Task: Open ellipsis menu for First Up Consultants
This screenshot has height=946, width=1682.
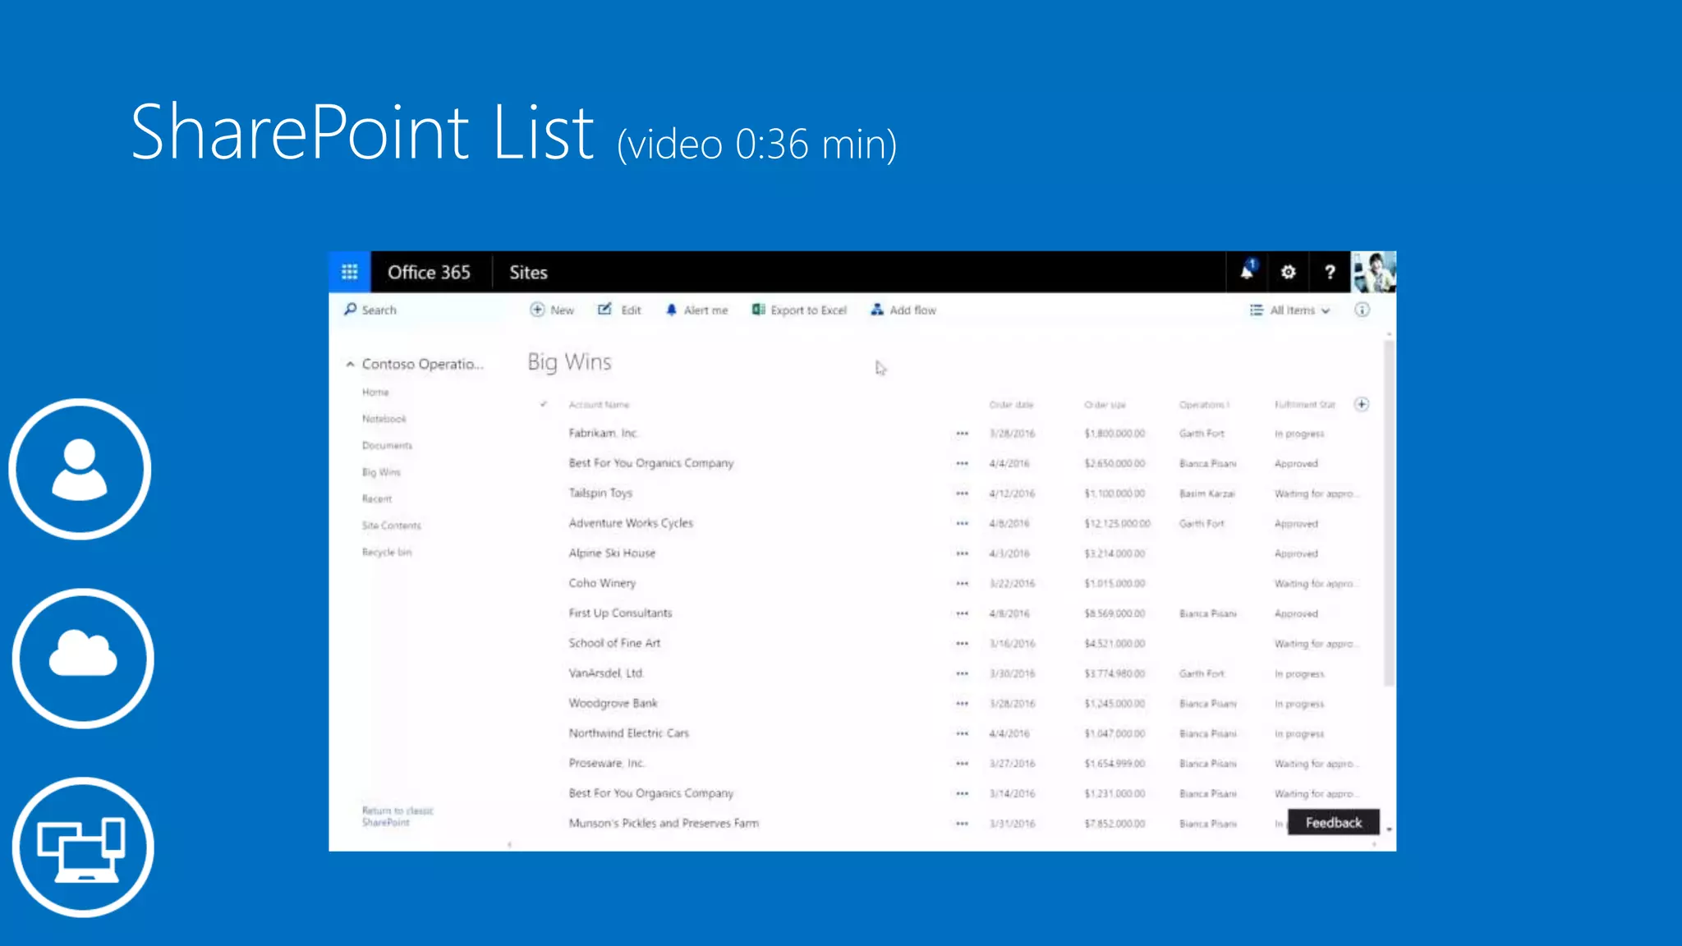Action: click(x=962, y=613)
